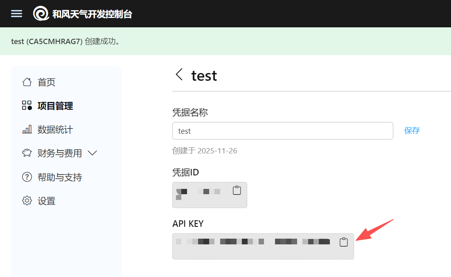Screen dimensions: 451x277
Task: Go back using the arrow beside test
Action: coord(179,75)
